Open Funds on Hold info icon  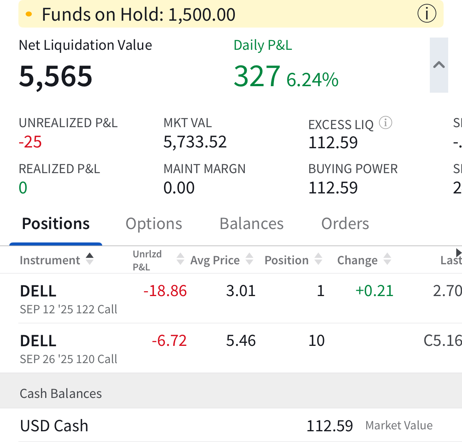pos(426,14)
